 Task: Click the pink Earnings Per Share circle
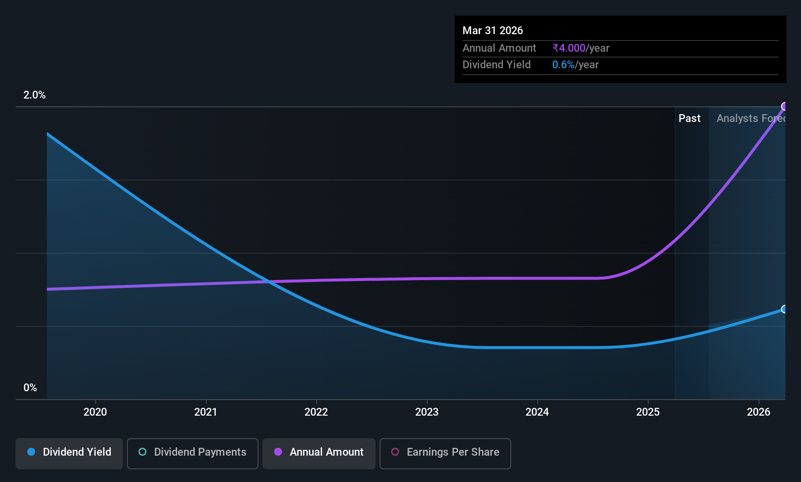pos(395,452)
